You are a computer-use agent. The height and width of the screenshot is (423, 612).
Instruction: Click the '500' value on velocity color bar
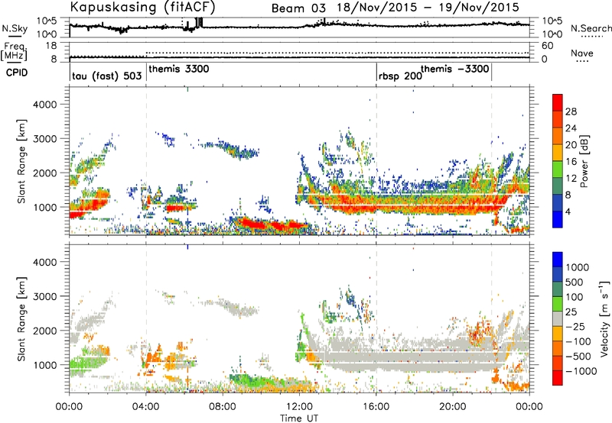point(575,283)
